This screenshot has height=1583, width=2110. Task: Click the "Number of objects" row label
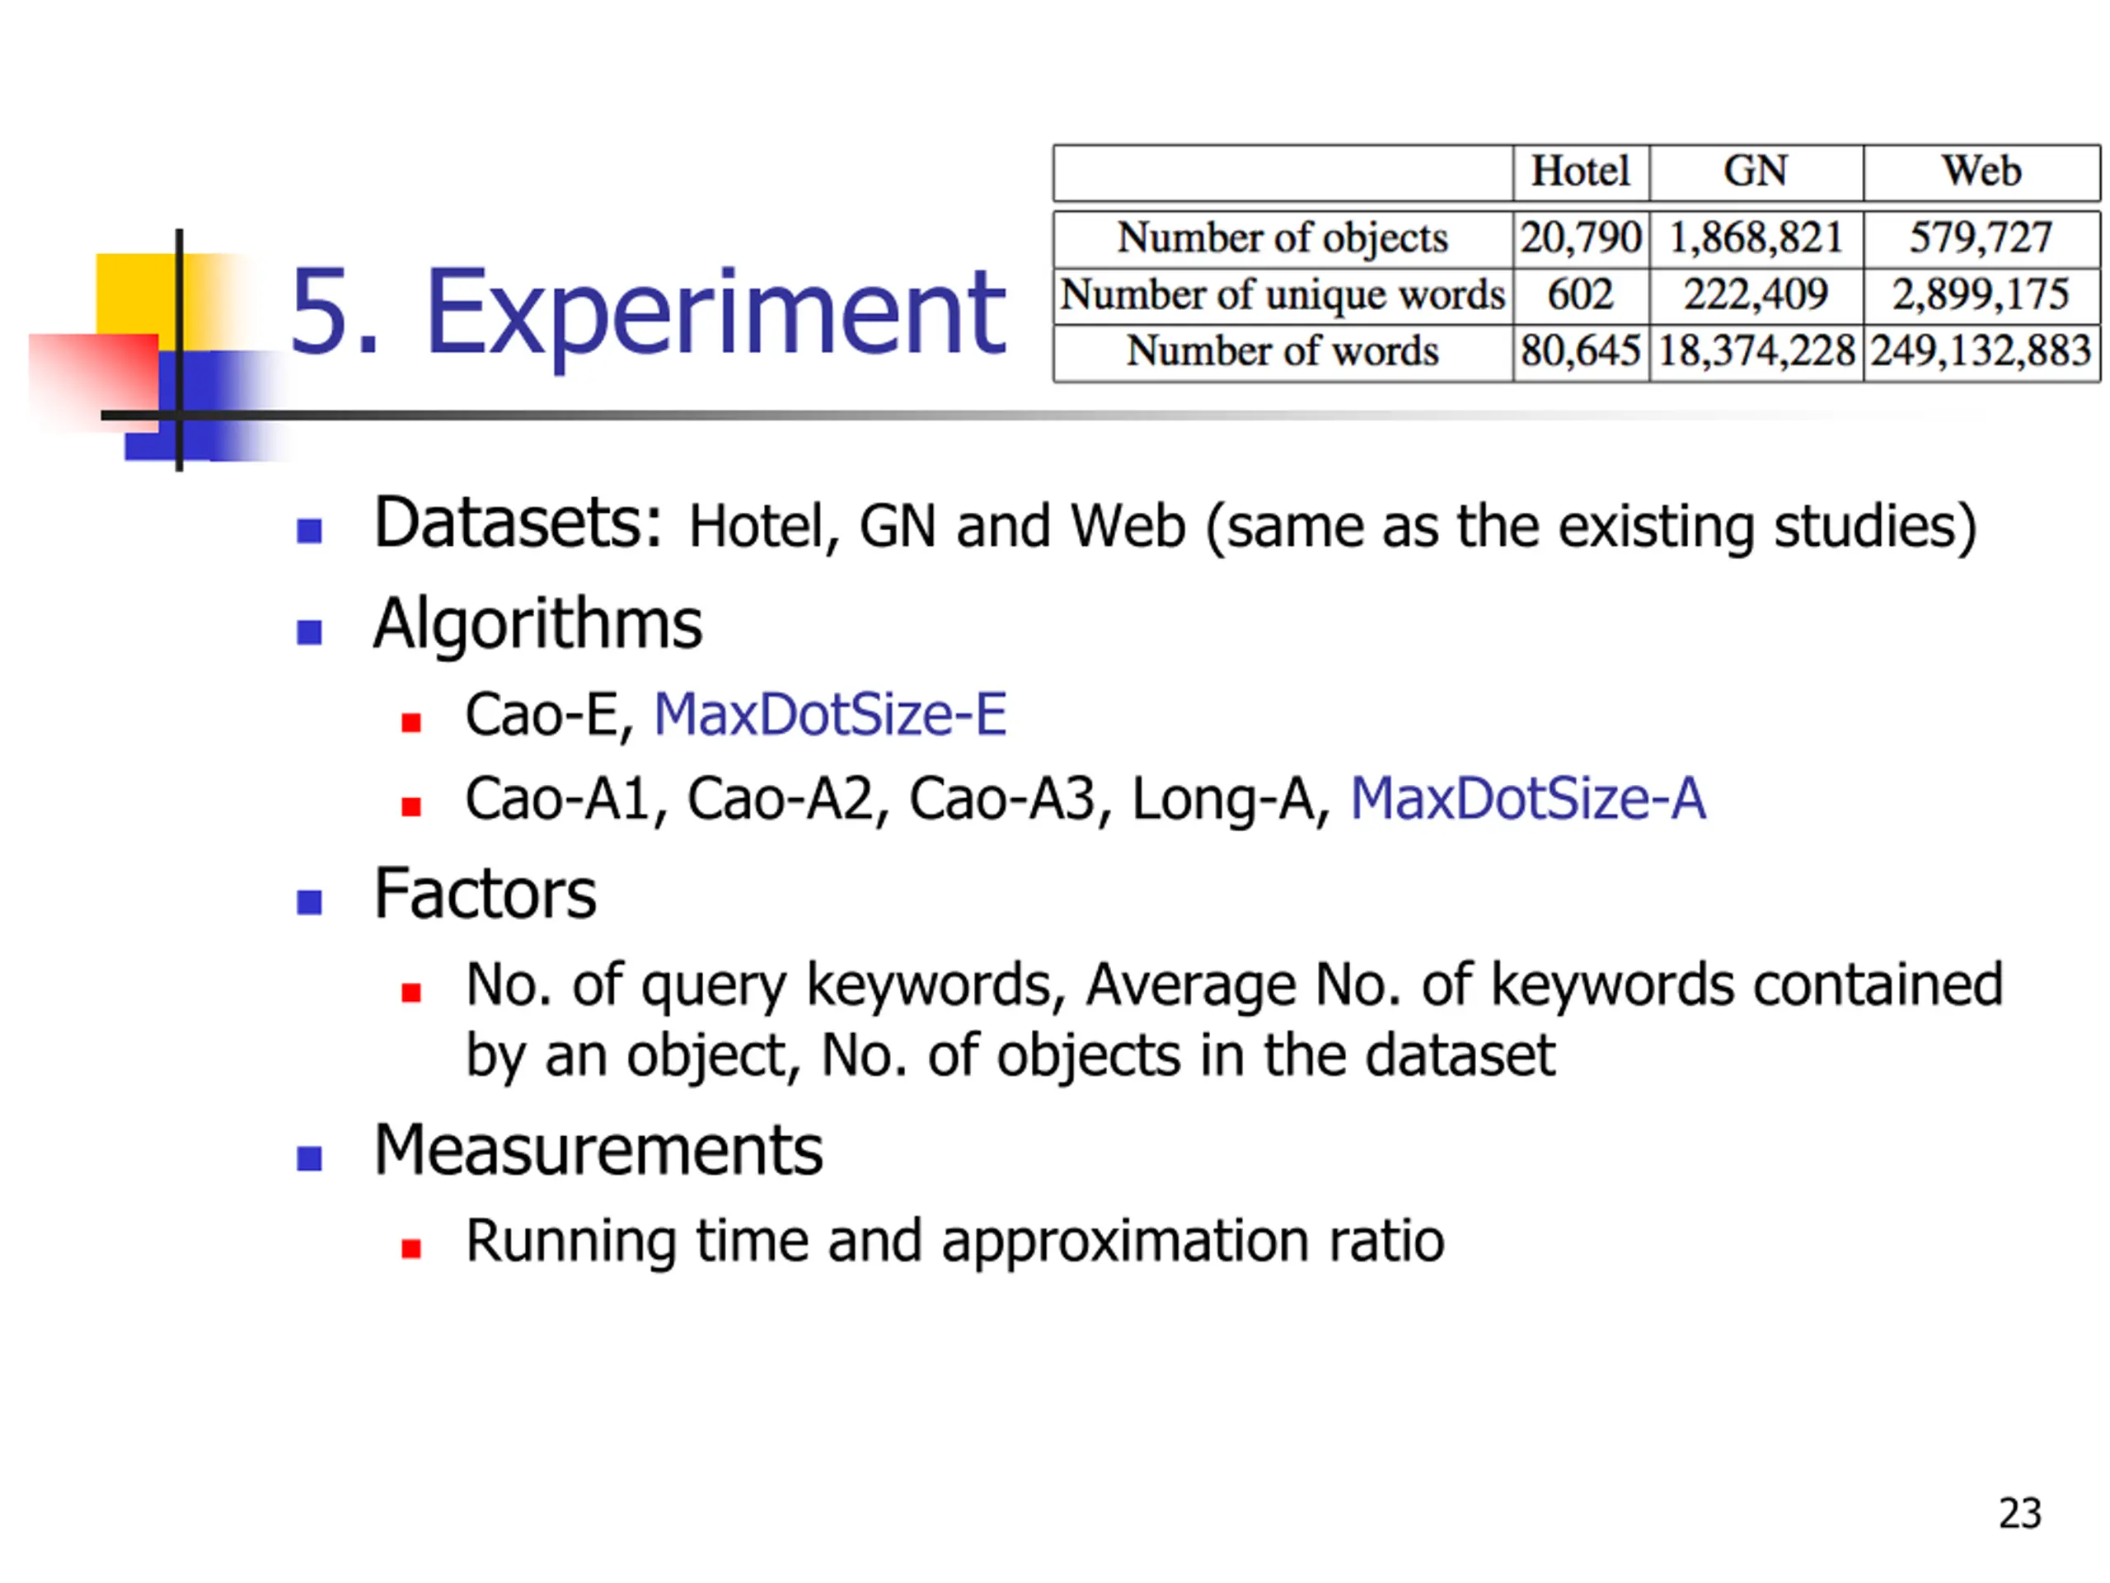(x=1282, y=238)
